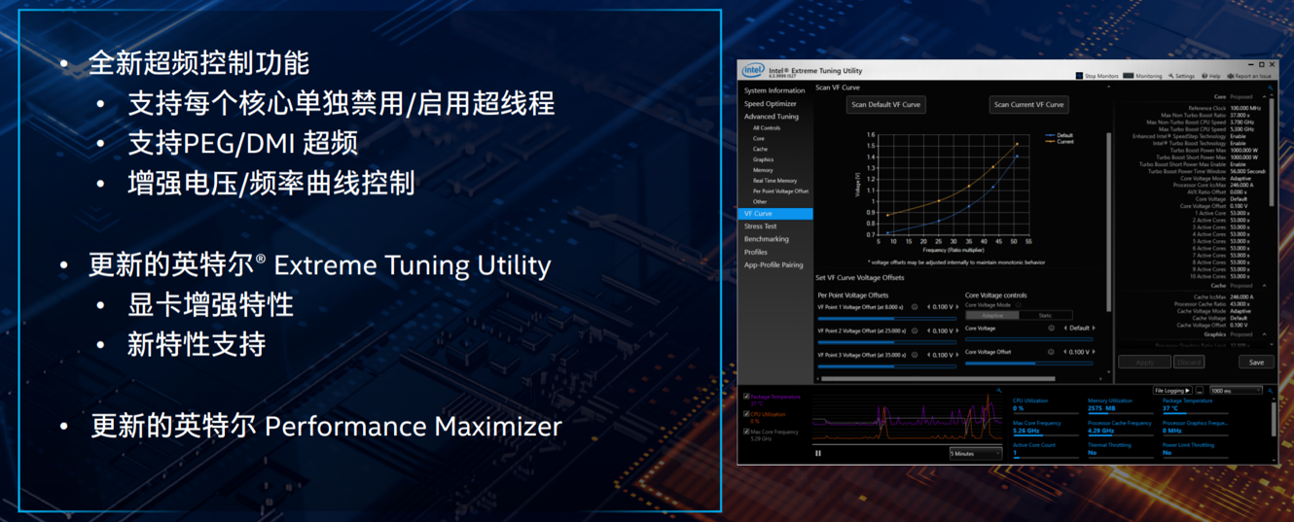Open Benchmarking from the left navigation

click(767, 239)
